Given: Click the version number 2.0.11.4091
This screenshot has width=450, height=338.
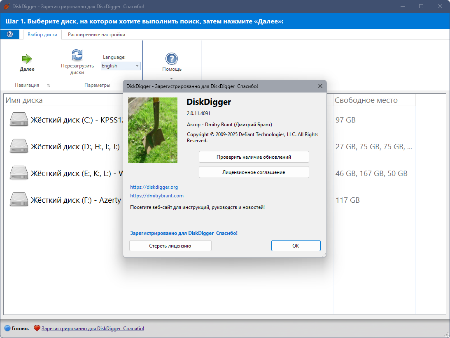Looking at the screenshot, I should (x=198, y=113).
